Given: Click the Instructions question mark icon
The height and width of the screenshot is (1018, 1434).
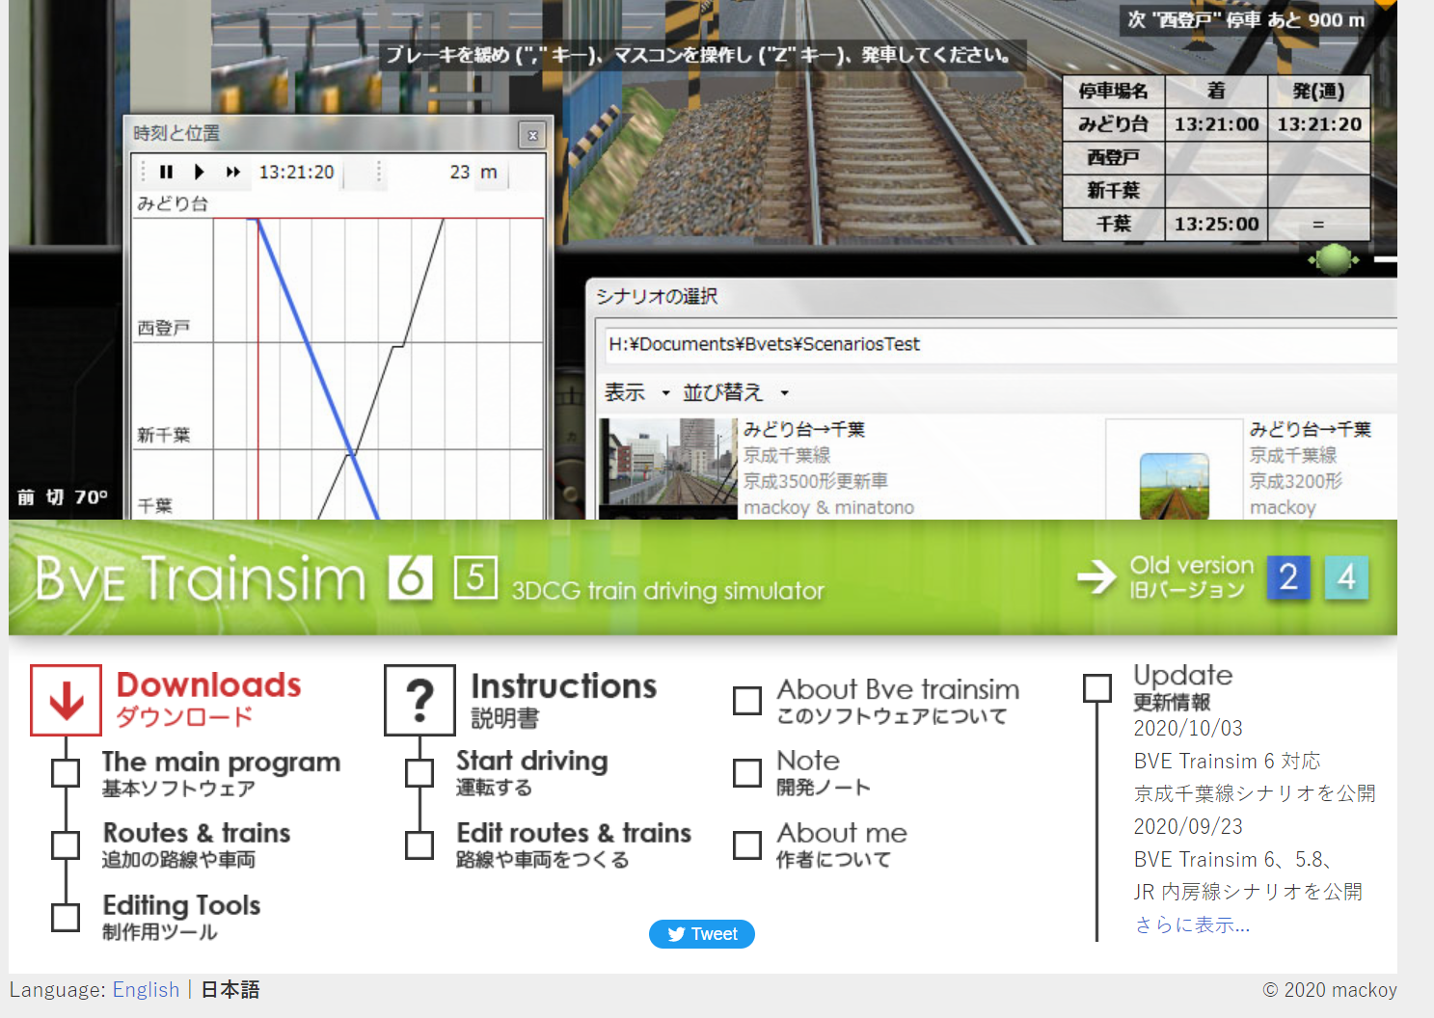Looking at the screenshot, I should coord(419,699).
